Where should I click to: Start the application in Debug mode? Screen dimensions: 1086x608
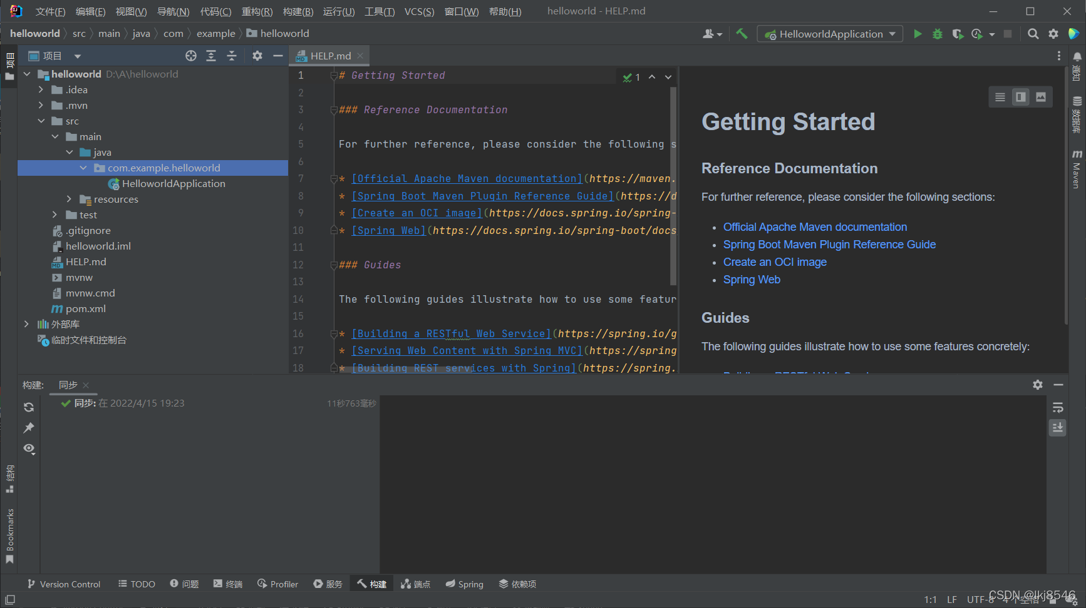pos(937,33)
